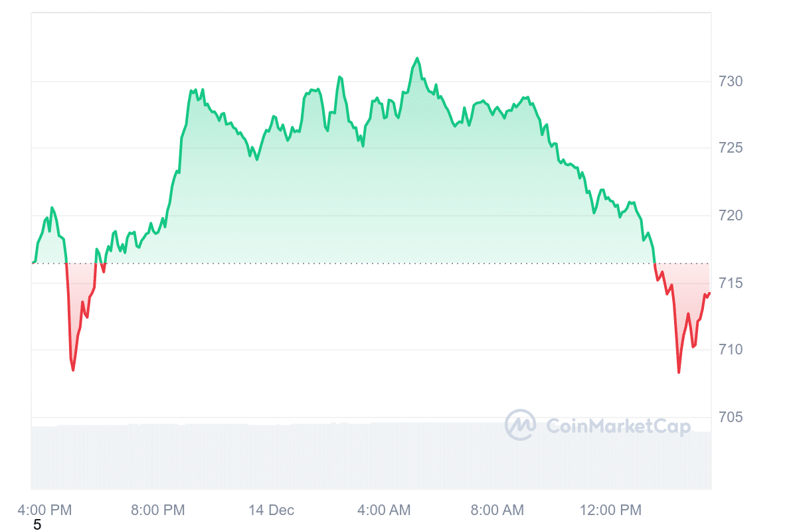
Task: Click the 705 price axis label
Action: pyautogui.click(x=731, y=417)
